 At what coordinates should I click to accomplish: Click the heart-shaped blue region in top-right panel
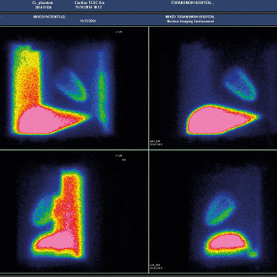tap(241, 85)
